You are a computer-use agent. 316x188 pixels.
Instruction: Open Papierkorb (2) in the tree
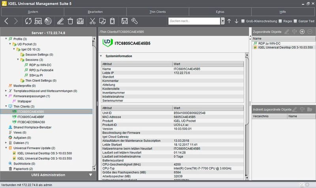pos(23,169)
